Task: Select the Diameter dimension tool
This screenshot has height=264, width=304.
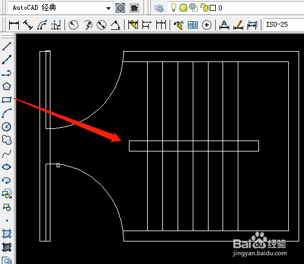Action: [102, 25]
